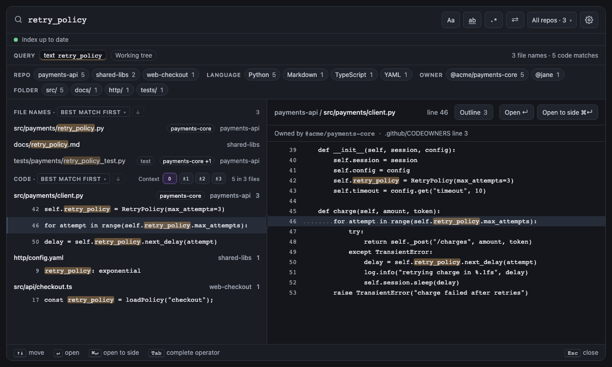Filter by YAML language chip
This screenshot has width=612, height=367.
[x=396, y=75]
